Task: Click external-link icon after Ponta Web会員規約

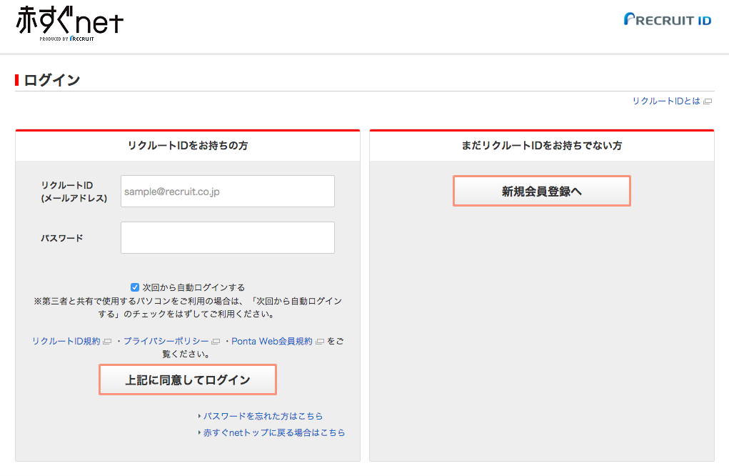Action: [x=319, y=342]
